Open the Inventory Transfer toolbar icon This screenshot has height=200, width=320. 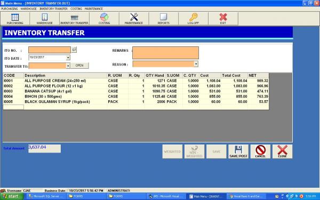pyautogui.click(x=74, y=19)
